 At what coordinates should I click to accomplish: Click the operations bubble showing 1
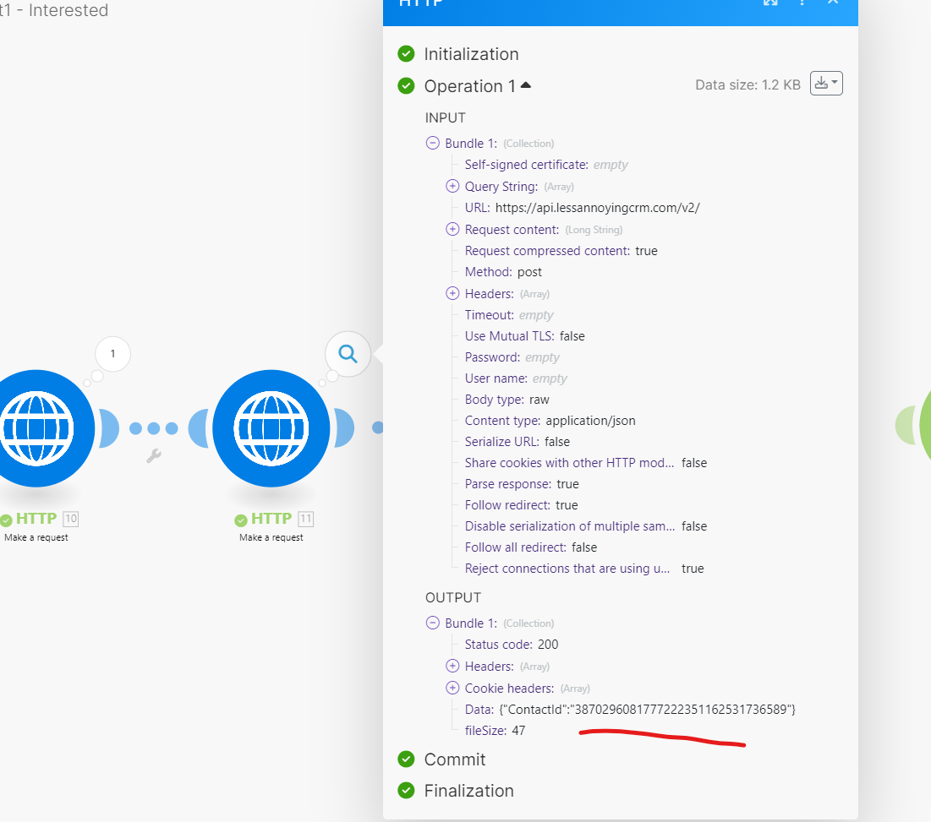click(x=112, y=354)
